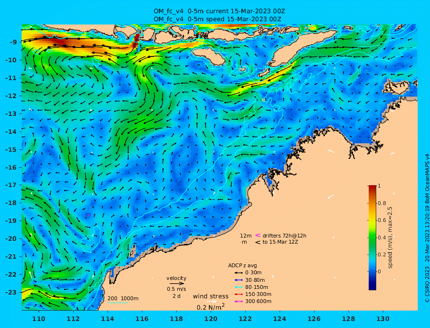Click the '0.2 N/m2' wind stress value
Image resolution: width=430 pixels, height=328 pixels.
[x=211, y=307]
